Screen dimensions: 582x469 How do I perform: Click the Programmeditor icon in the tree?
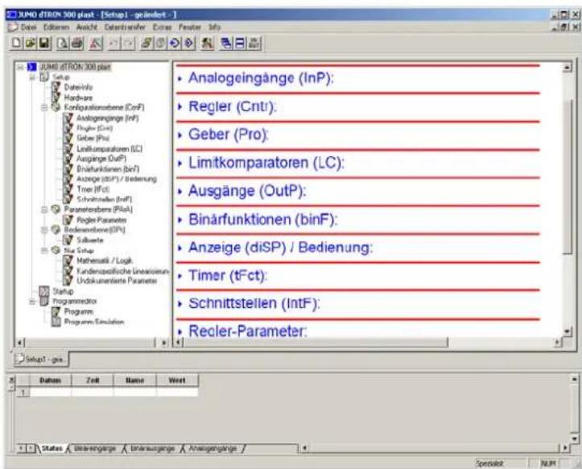pos(44,301)
